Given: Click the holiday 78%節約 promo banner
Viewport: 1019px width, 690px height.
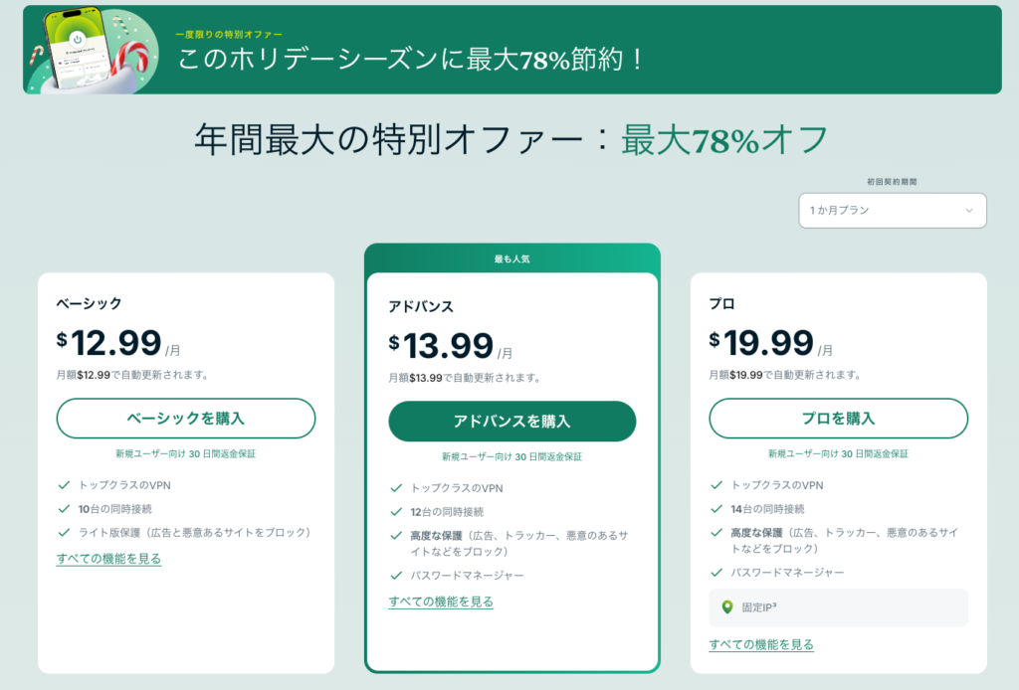Looking at the screenshot, I should coord(509,50).
